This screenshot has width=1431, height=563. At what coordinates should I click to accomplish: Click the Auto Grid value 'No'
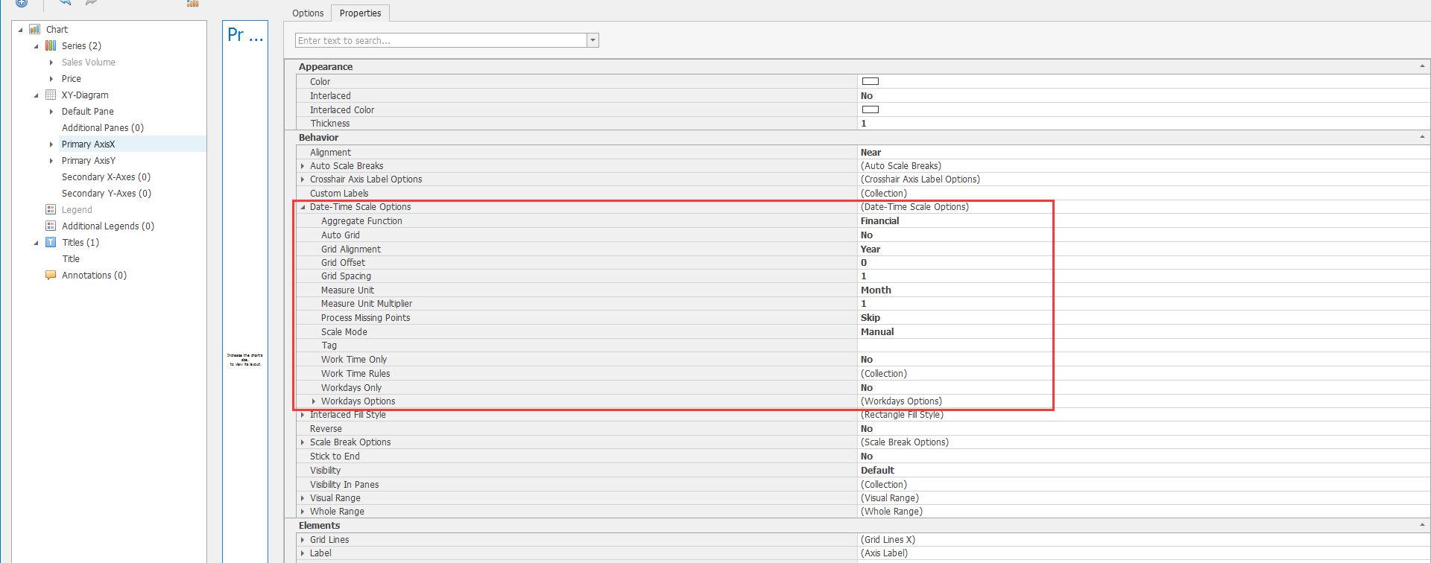tap(867, 235)
